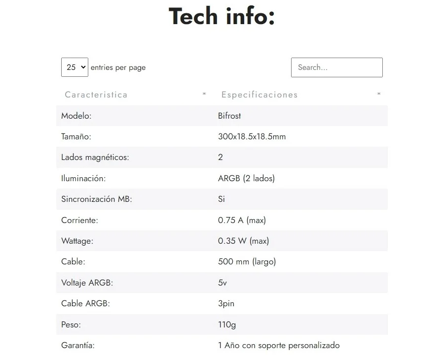Select the "Modelo:" row label
The height and width of the screenshot is (355, 444).
(x=76, y=116)
